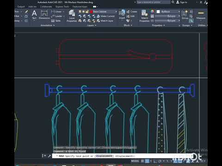222x166 pixels.
Task: Click Edit block button
Action: coord(130,16)
